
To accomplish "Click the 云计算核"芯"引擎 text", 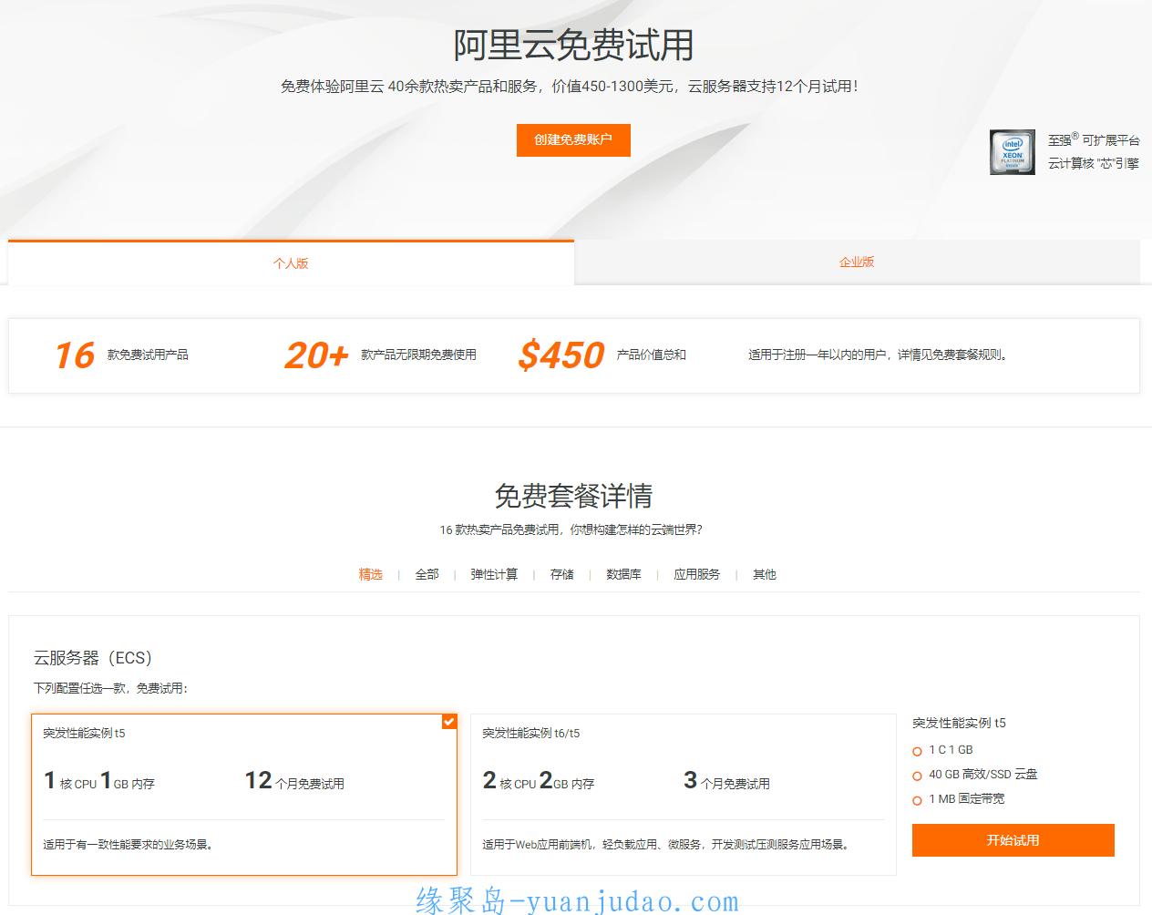I will 1094,164.
